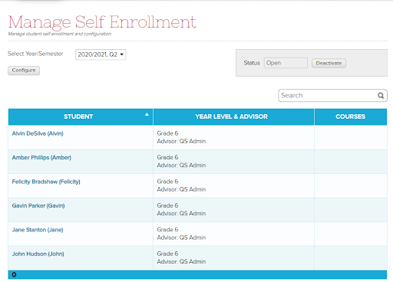Select Grade 6 text in Jane's row

pyautogui.click(x=167, y=230)
